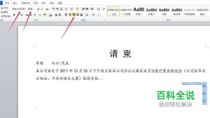Select Distributed paragraph alignment
Image resolution: width=210 pixels, height=118 pixels.
(x=81, y=15)
